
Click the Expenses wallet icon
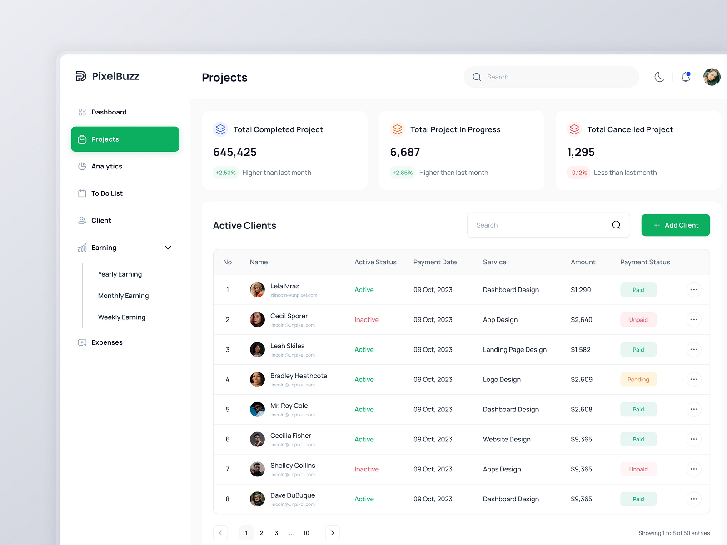tap(82, 342)
